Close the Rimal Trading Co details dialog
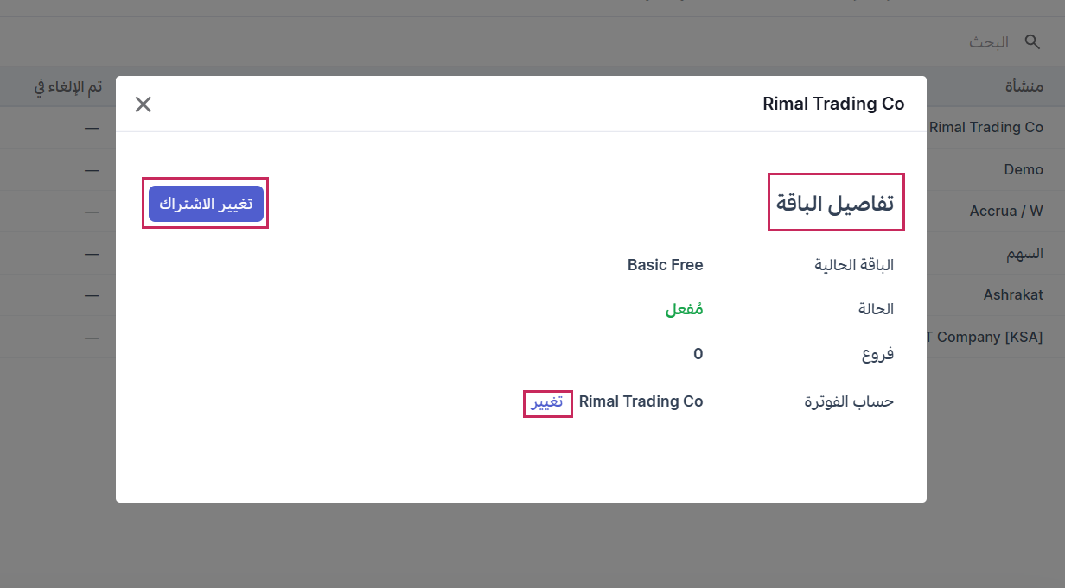The height and width of the screenshot is (588, 1065). tap(143, 104)
